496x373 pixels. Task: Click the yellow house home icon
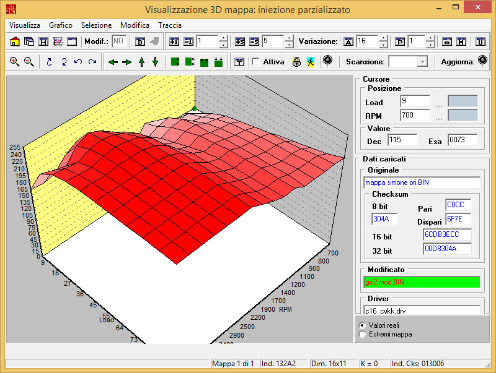click(15, 41)
